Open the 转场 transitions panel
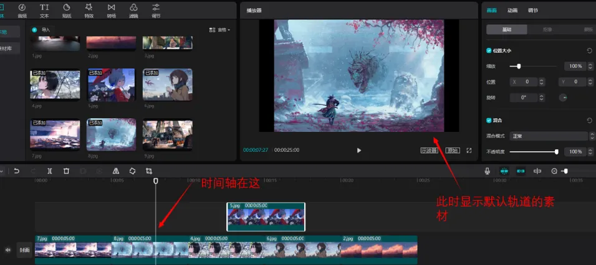 pos(111,11)
